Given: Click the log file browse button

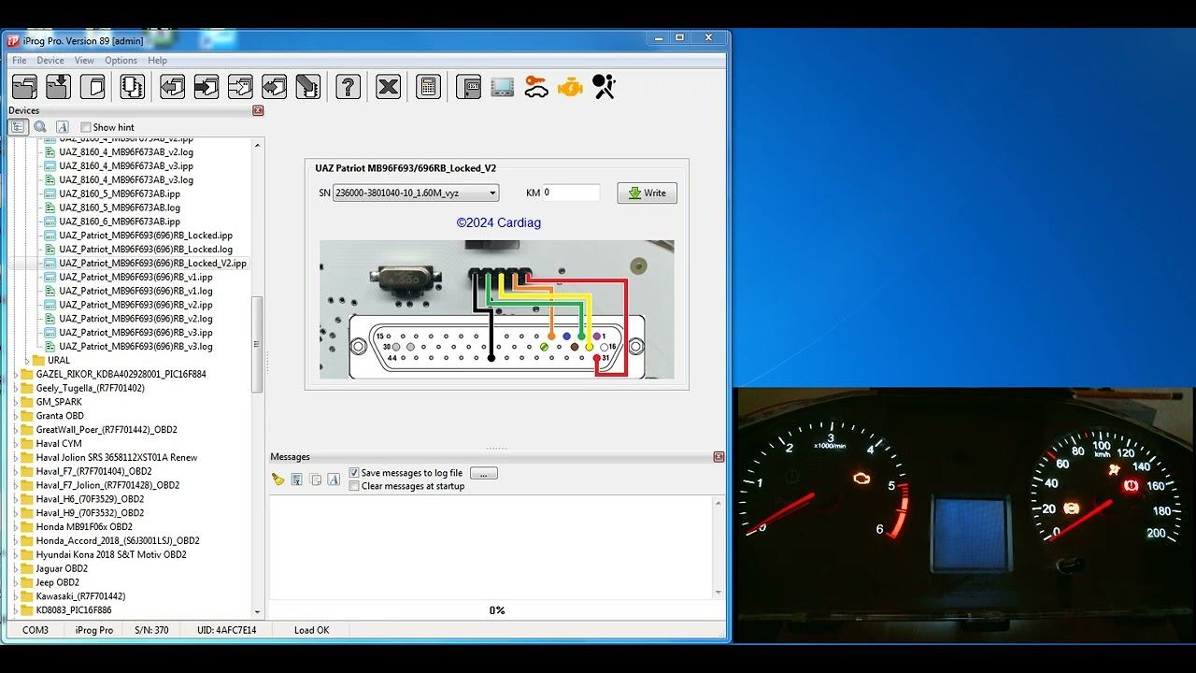Looking at the screenshot, I should pyautogui.click(x=483, y=473).
